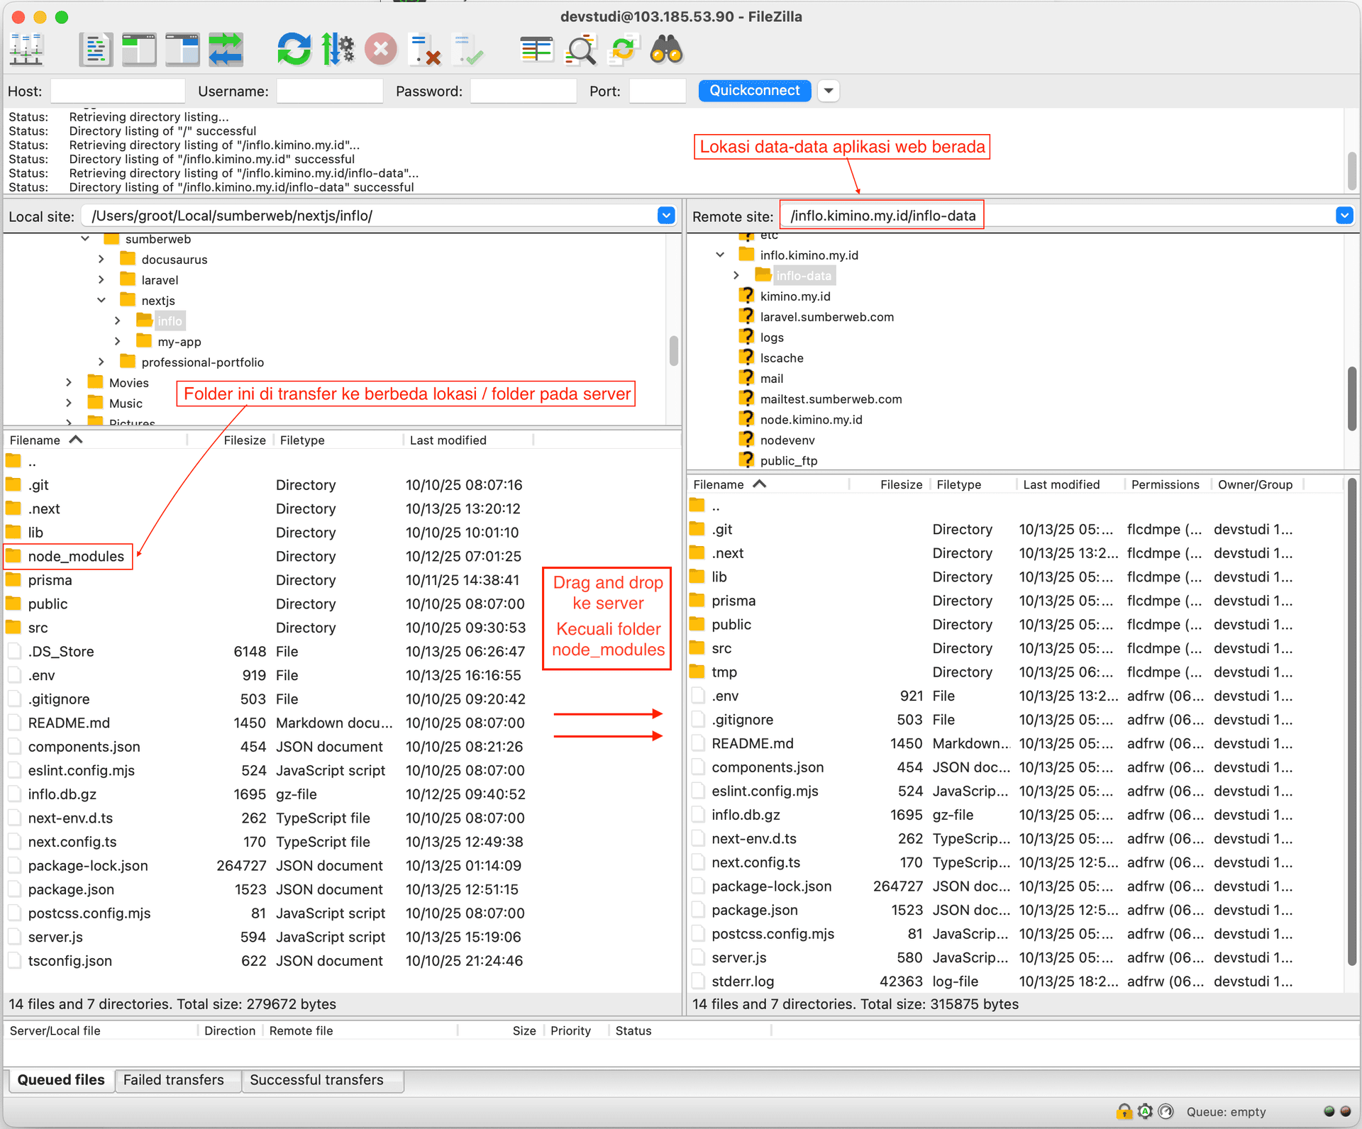
Task: Click the Quickconnect button
Action: 754,91
